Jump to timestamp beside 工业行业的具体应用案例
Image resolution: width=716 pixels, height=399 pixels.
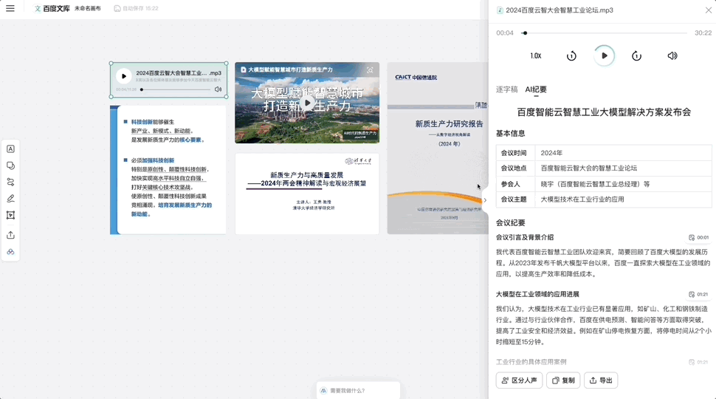point(698,362)
